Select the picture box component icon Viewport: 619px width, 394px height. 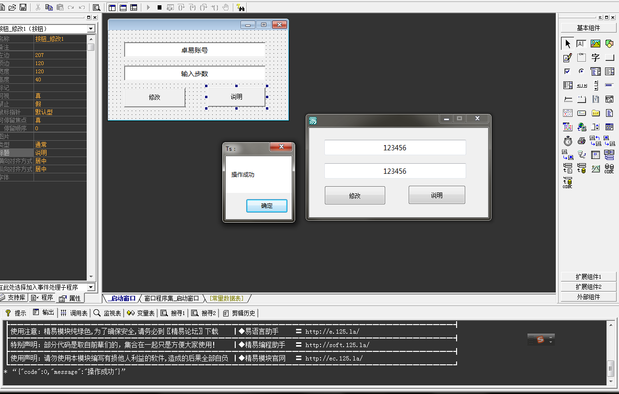[x=596, y=44]
